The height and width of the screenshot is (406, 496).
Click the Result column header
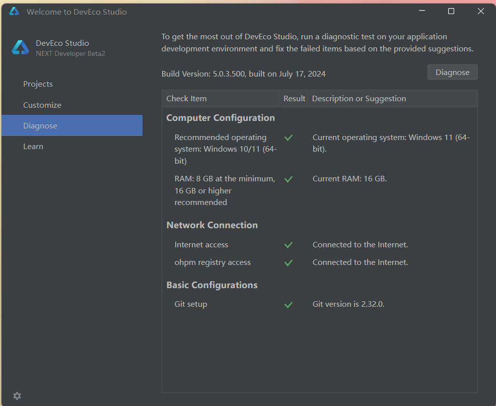[x=293, y=98]
